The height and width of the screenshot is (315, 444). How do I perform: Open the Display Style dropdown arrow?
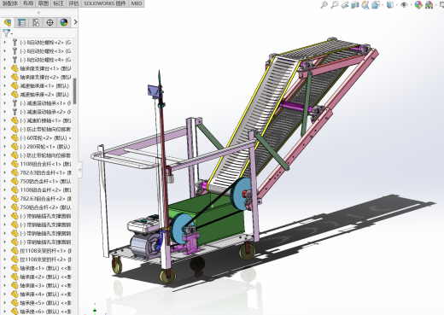click(396, 5)
